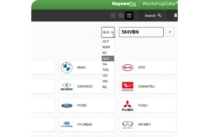The height and width of the screenshot is (137, 205).
Task: Open the HYUNDAI make card
Action: pyautogui.click(x=87, y=124)
